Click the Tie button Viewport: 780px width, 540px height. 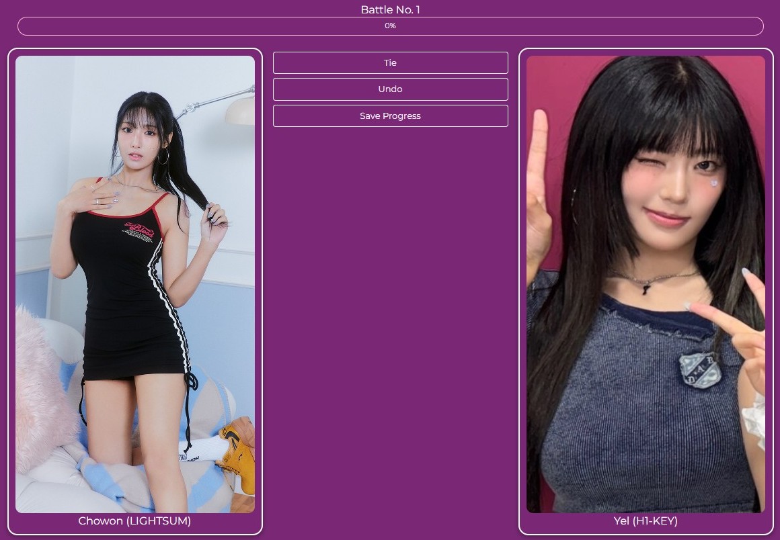pyautogui.click(x=390, y=62)
